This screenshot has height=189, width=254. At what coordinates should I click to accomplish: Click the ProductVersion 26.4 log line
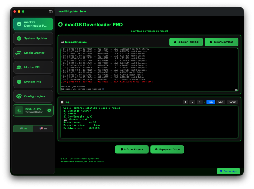point(82,125)
